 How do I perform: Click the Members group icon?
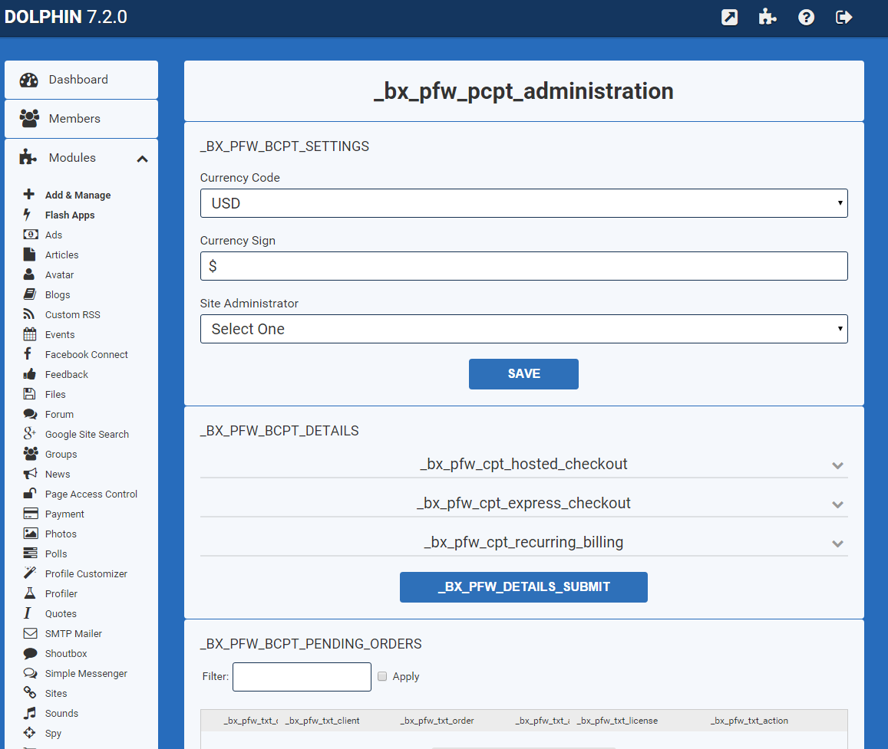29,119
